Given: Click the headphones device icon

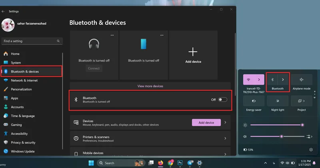Looking at the screenshot, I should tap(94, 44).
